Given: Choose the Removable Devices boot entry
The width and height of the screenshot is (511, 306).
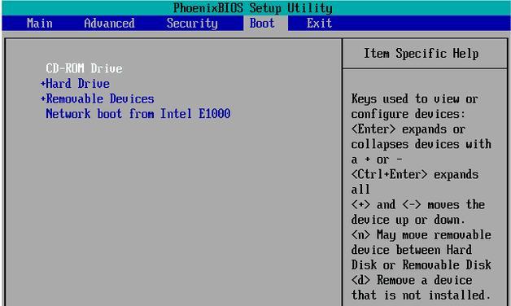Looking at the screenshot, I should (100, 99).
